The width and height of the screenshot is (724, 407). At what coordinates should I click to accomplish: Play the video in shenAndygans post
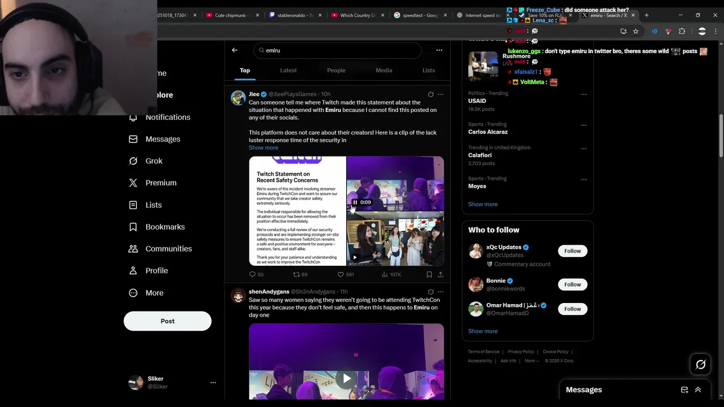(x=347, y=378)
